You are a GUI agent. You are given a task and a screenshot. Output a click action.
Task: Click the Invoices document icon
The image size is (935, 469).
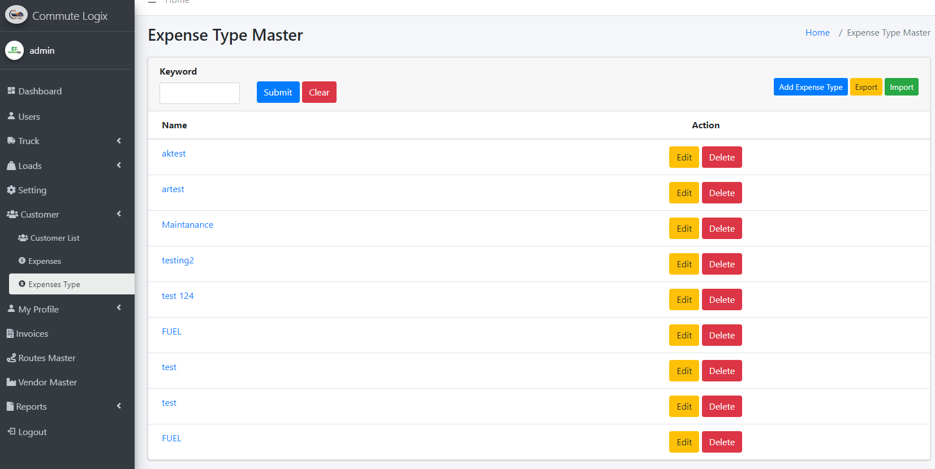pyautogui.click(x=10, y=333)
